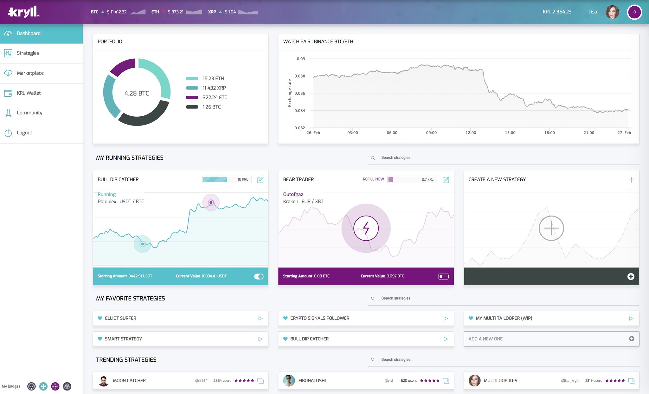Click the KRL 2 354.23 balance
The height and width of the screenshot is (394, 649).
tap(557, 12)
